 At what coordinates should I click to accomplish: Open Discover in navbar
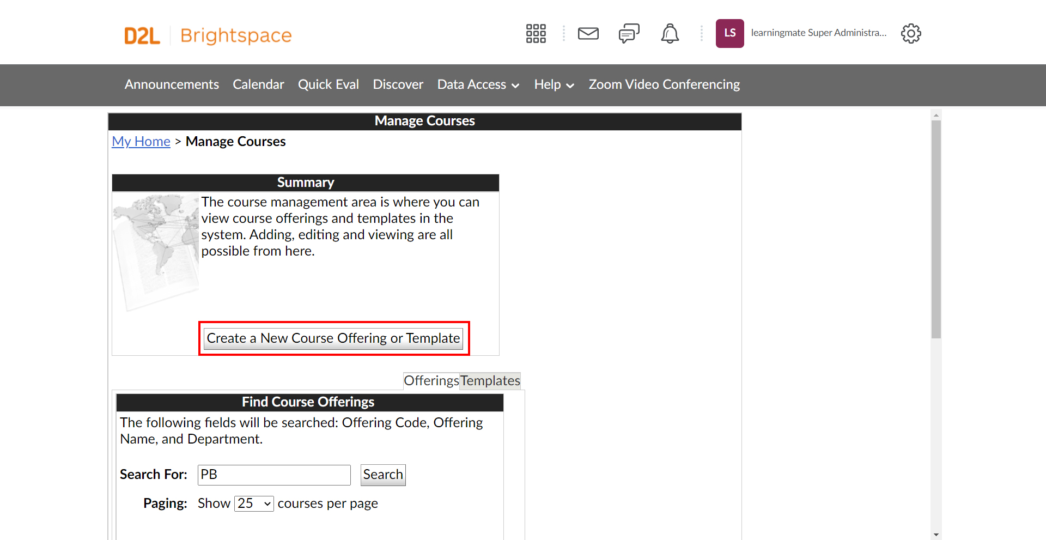tap(398, 84)
